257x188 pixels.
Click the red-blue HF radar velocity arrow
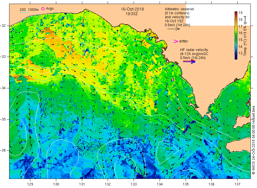click(x=189, y=62)
